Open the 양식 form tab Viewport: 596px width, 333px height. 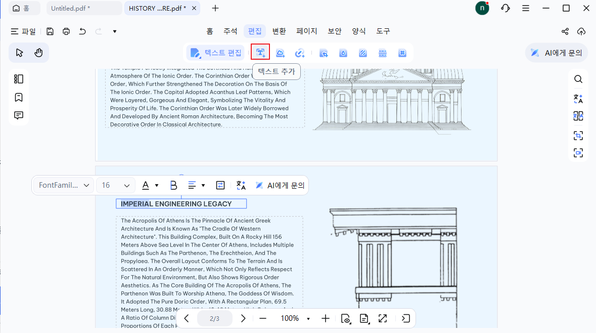(359, 31)
